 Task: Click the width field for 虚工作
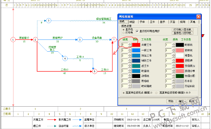[125, 66]
